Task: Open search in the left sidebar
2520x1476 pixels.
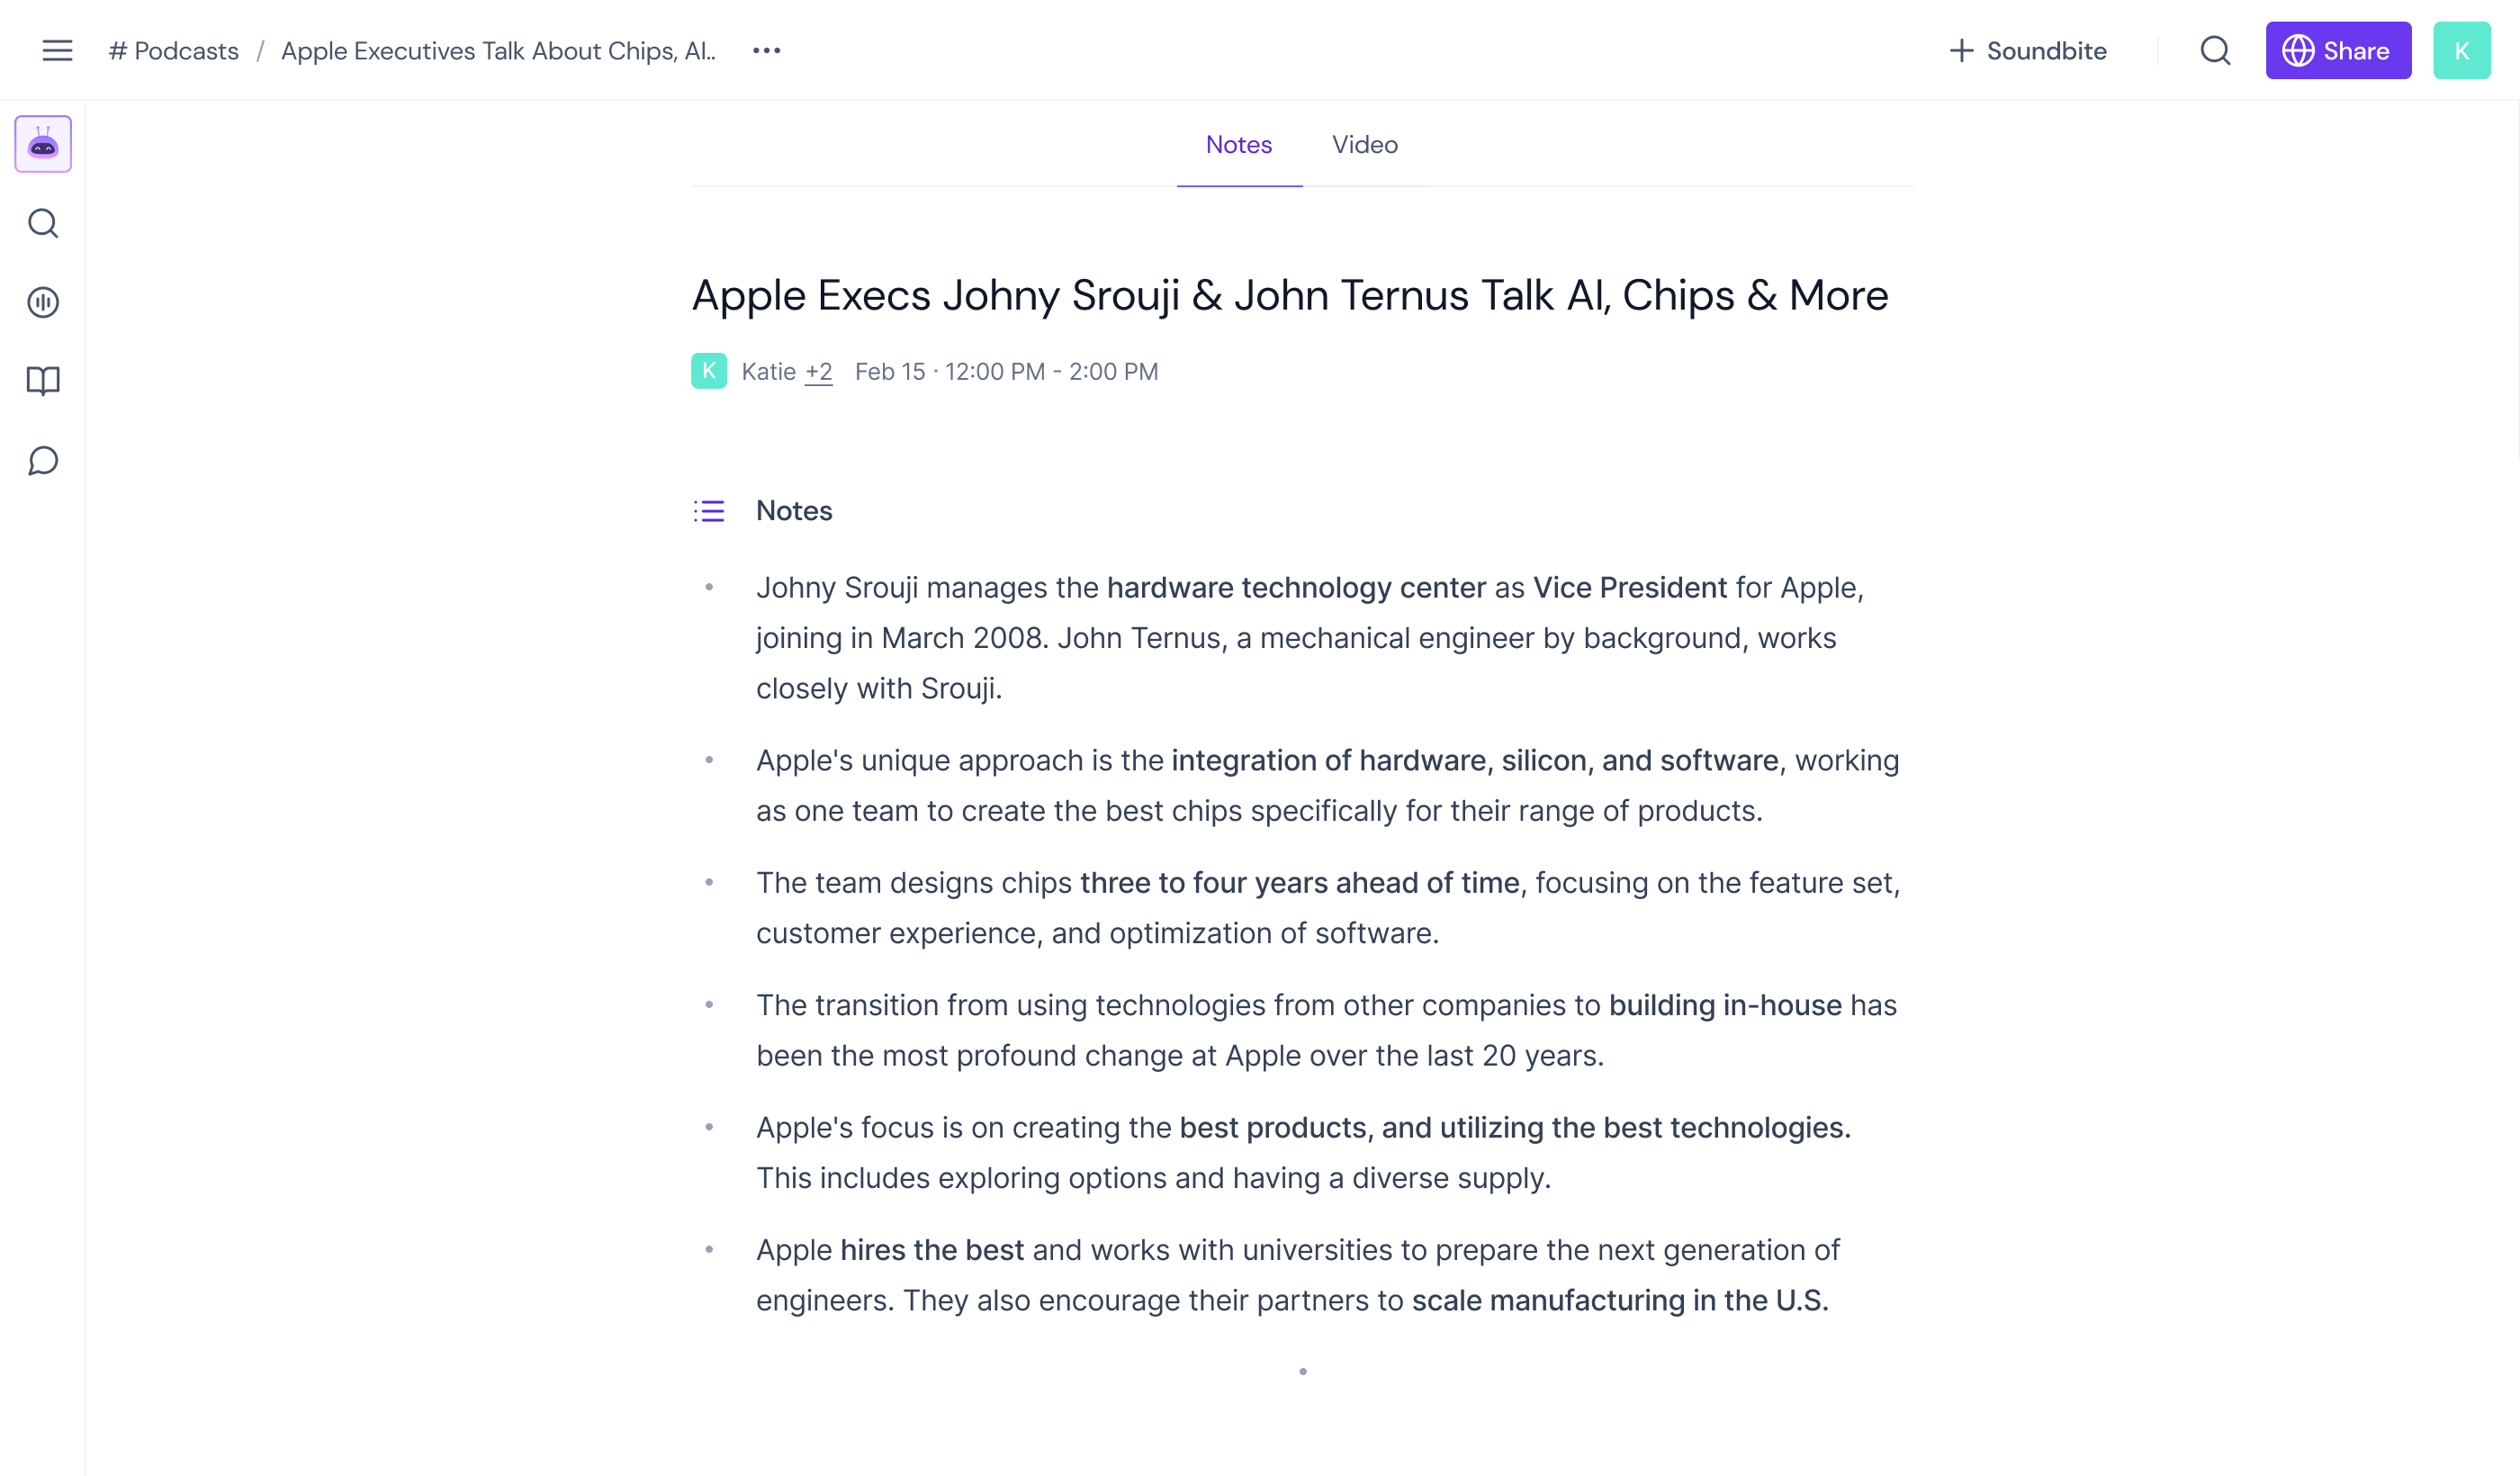Action: click(43, 223)
